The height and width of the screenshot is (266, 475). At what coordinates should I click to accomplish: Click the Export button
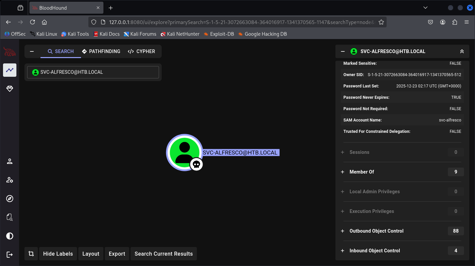coord(117,254)
